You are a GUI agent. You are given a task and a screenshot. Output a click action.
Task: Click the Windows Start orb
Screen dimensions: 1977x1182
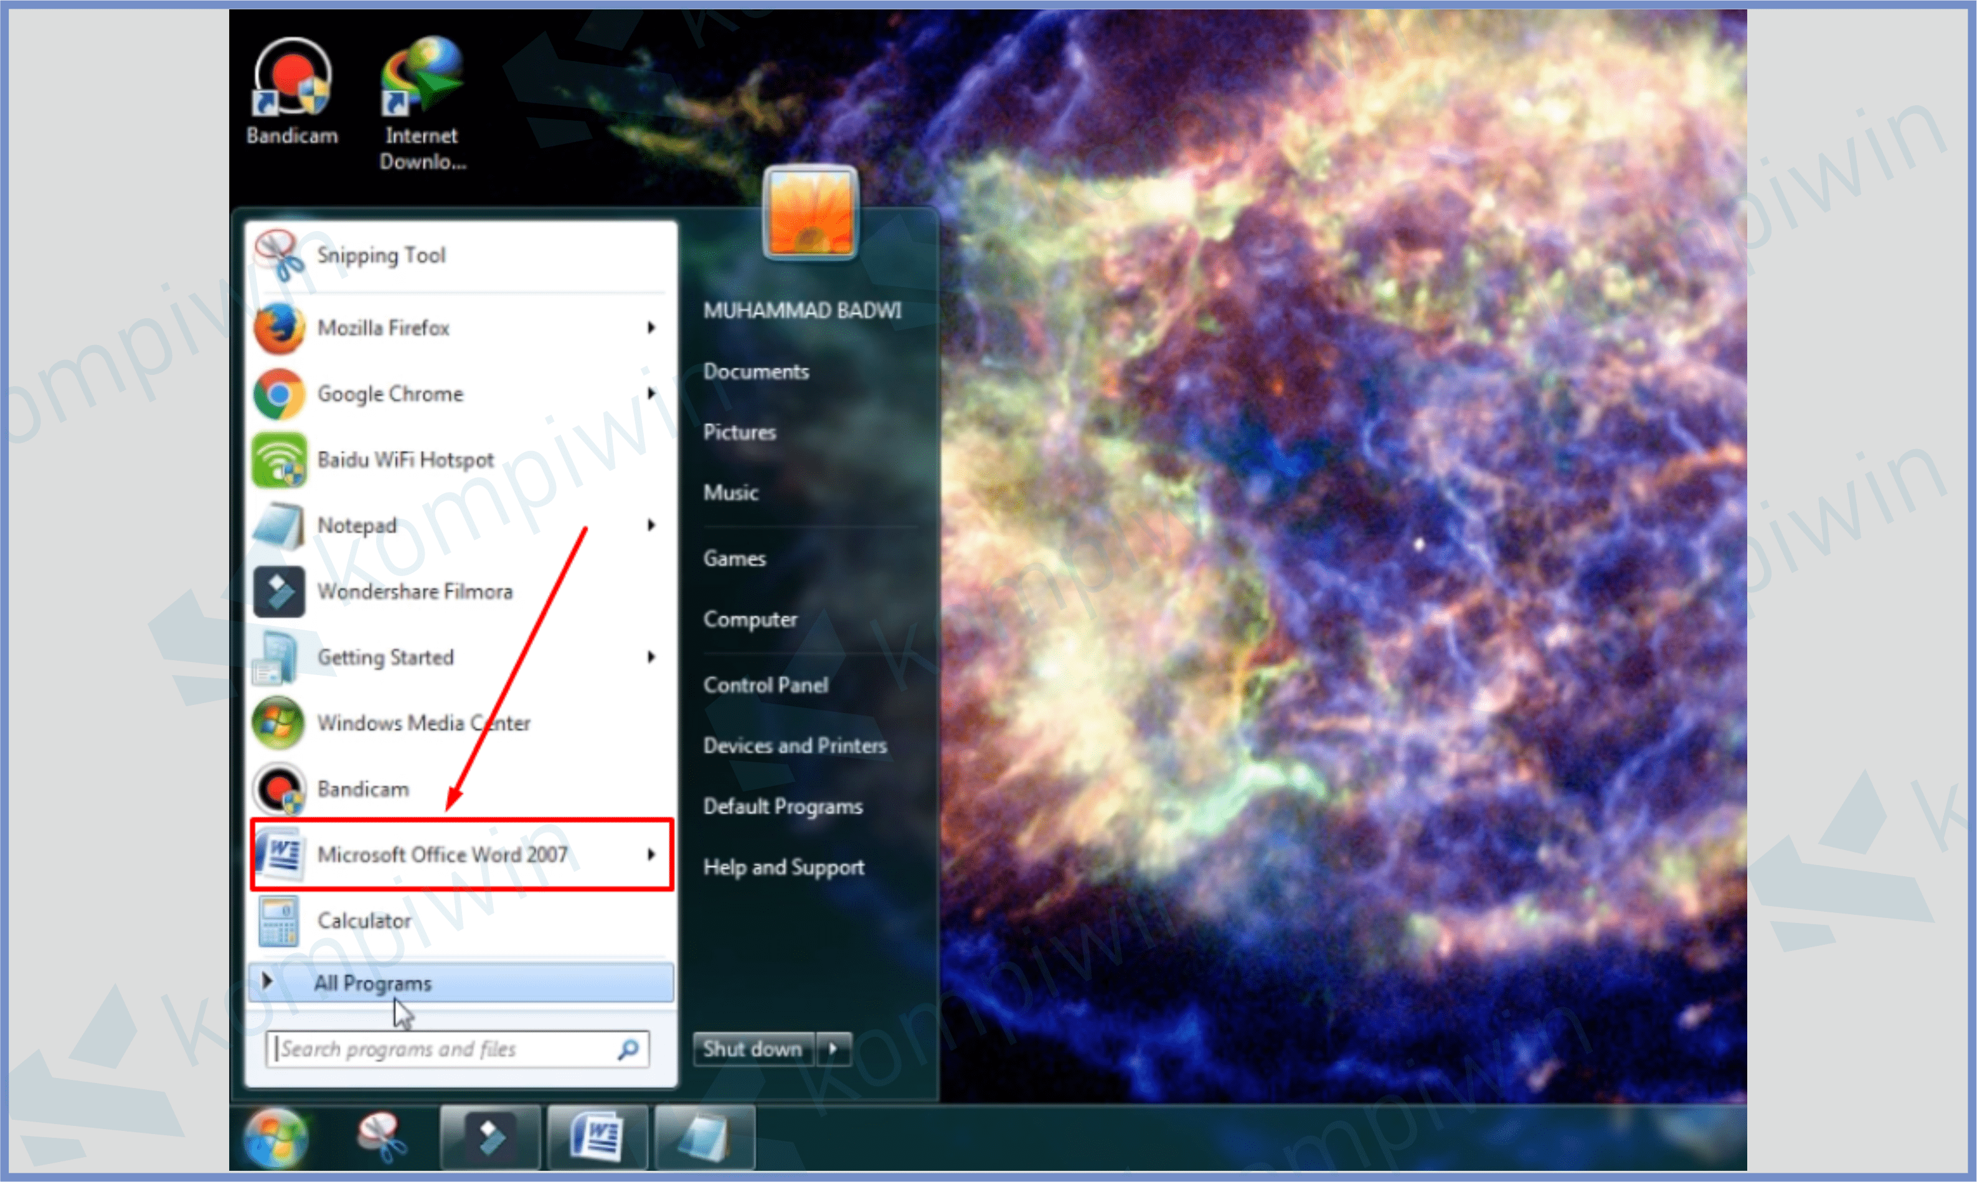coord(275,1138)
